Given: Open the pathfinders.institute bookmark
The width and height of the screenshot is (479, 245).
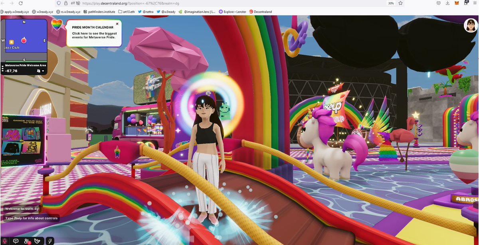Looking at the screenshot, I should point(100,12).
